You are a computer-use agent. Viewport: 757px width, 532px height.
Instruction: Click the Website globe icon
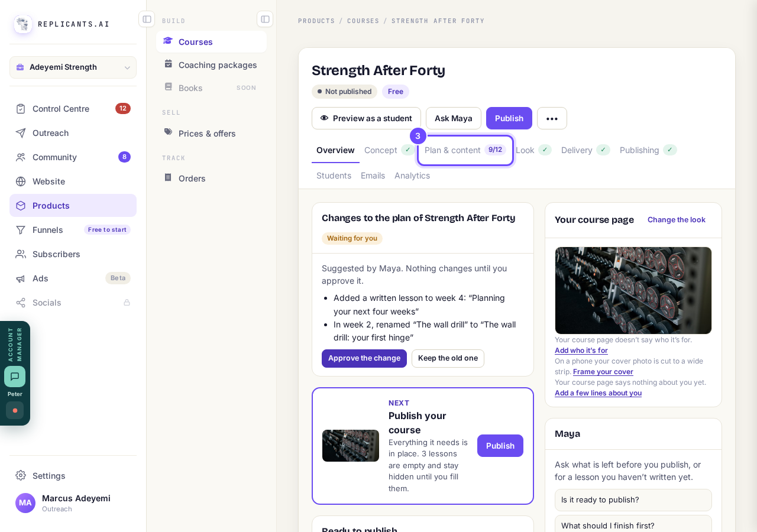pos(21,181)
